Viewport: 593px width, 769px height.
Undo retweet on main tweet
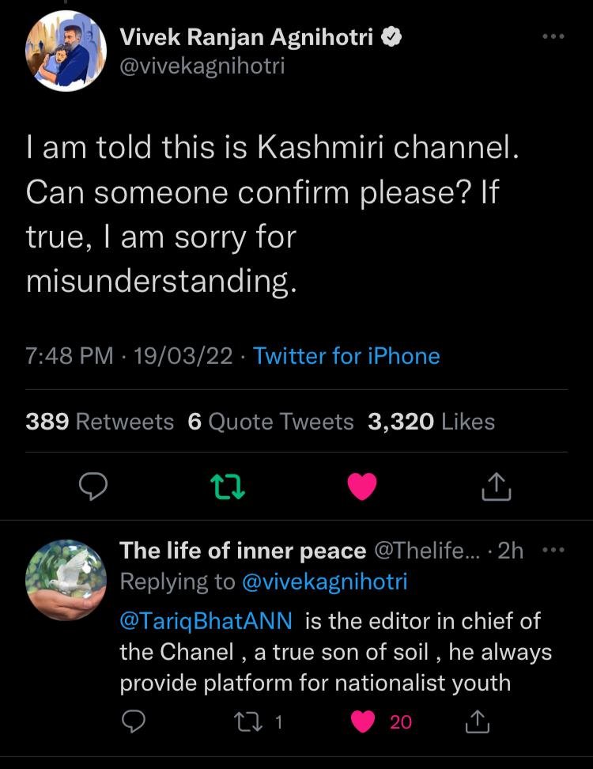[229, 487]
